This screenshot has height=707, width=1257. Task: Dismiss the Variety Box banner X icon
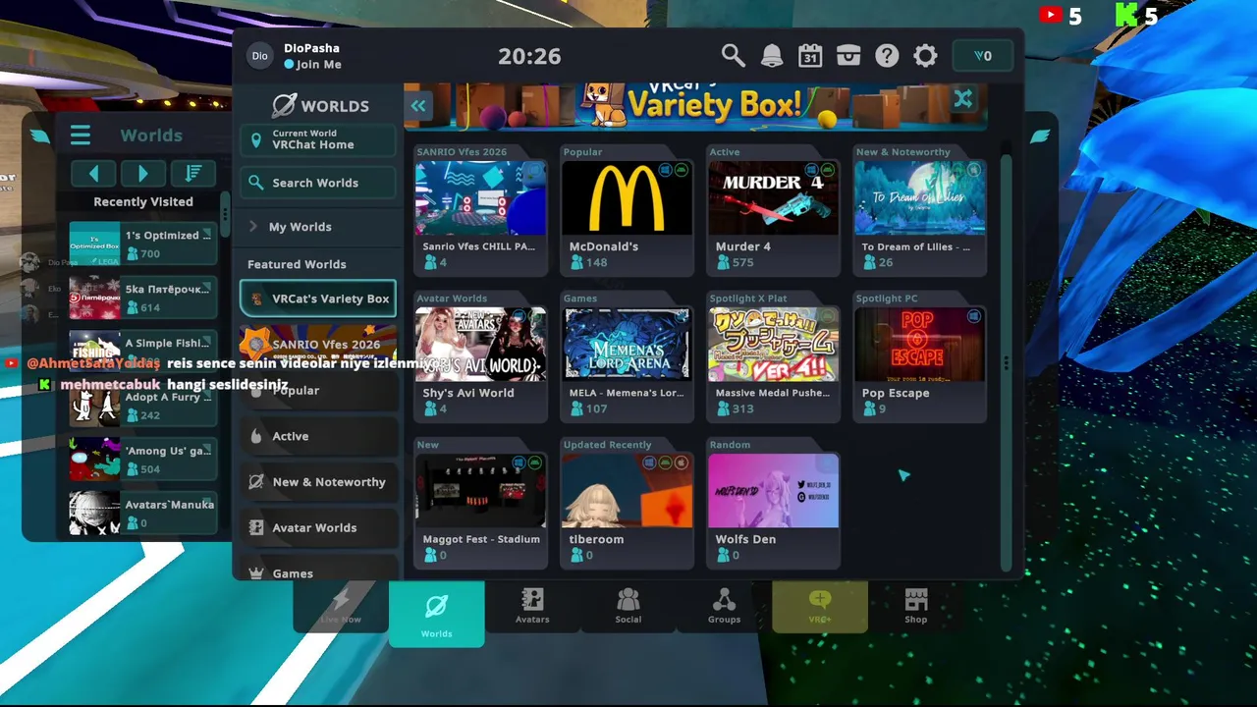(x=963, y=98)
